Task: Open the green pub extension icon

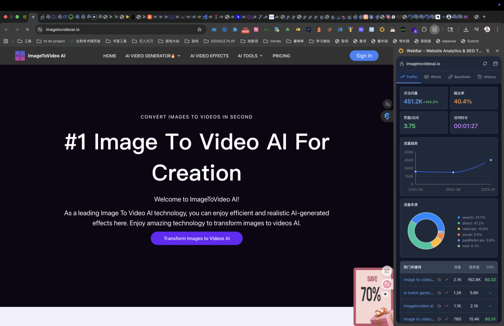Action: (403, 29)
